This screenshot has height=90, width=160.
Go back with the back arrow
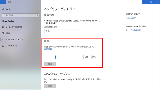pyautogui.click(x=3, y=2)
